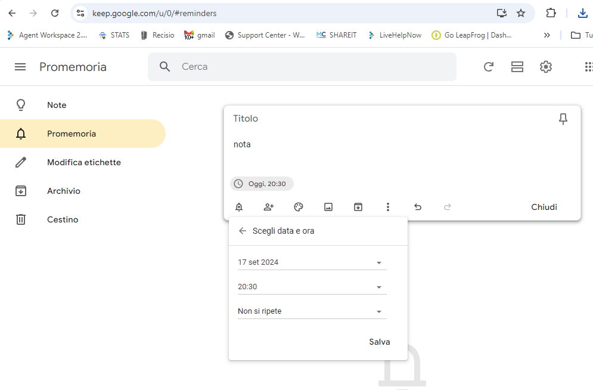Click the reminder bell icon in note toolbar
The width and height of the screenshot is (593, 390).
pyautogui.click(x=239, y=207)
